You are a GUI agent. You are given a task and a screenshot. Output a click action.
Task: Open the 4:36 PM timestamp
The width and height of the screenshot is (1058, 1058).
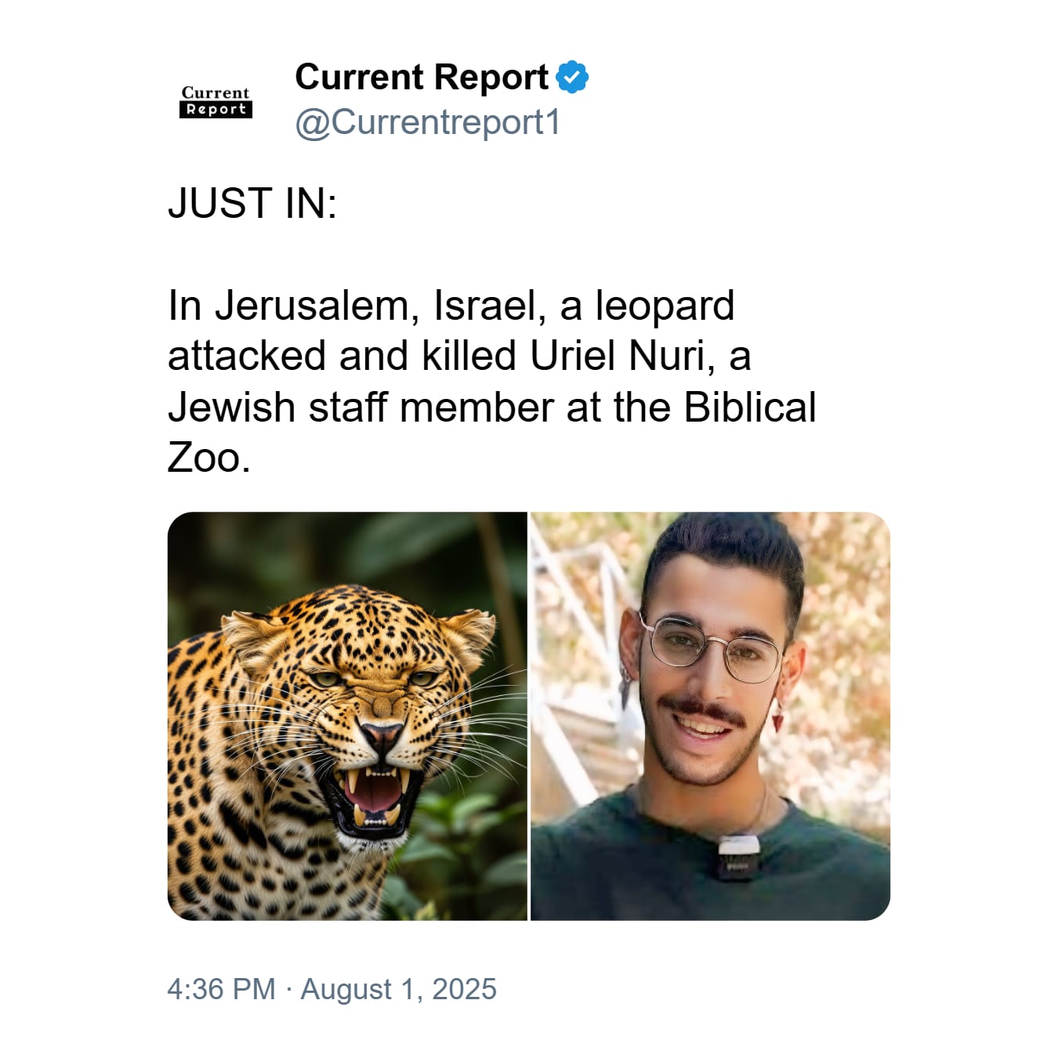221,989
